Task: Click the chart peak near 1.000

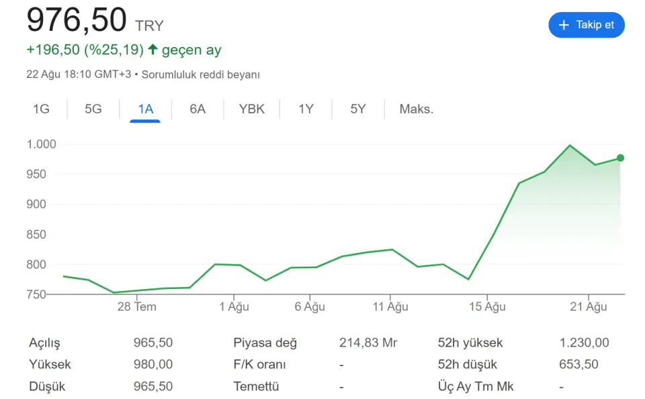Action: click(570, 146)
